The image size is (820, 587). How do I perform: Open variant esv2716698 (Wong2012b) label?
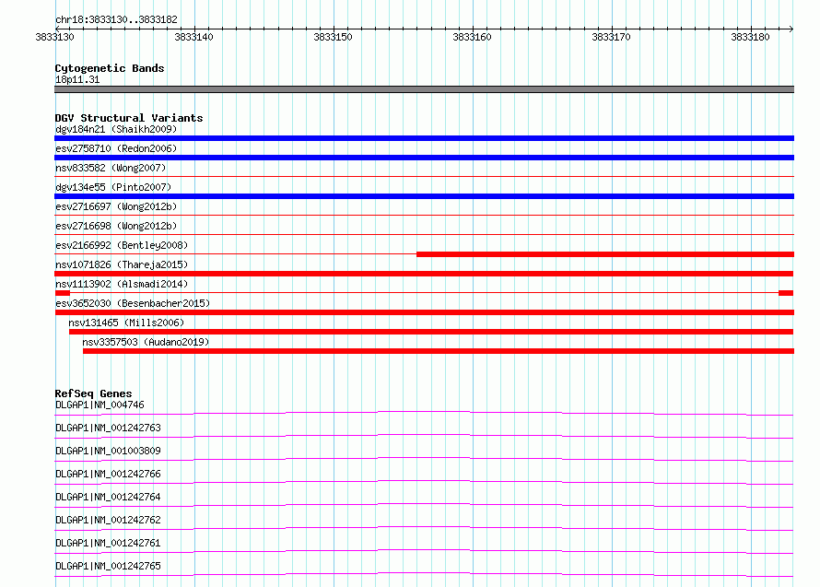click(116, 226)
